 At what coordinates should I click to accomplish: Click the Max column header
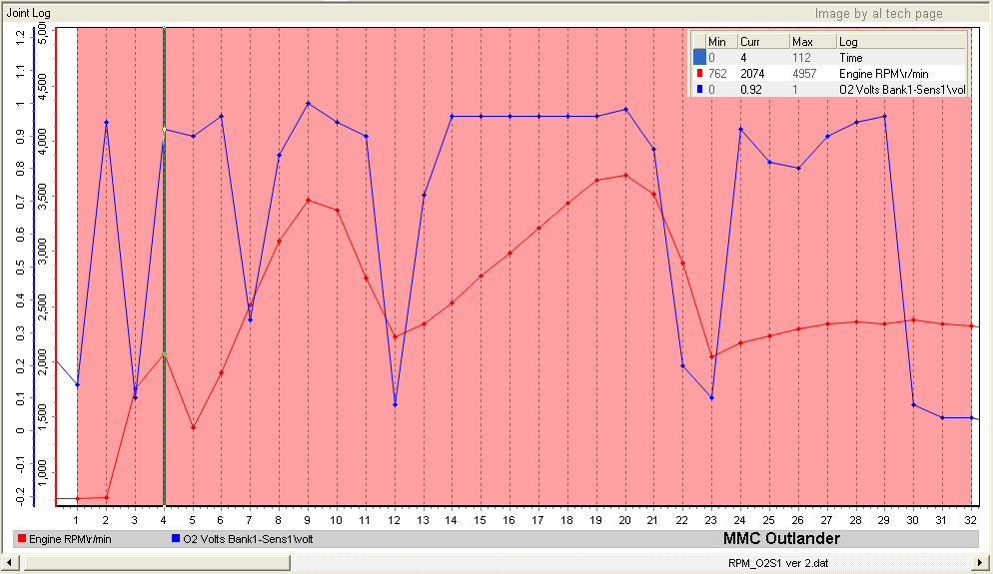(802, 42)
